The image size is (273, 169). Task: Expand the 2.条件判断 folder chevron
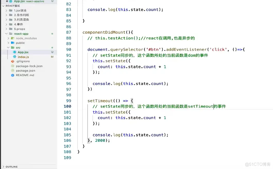[x=6, y=15]
